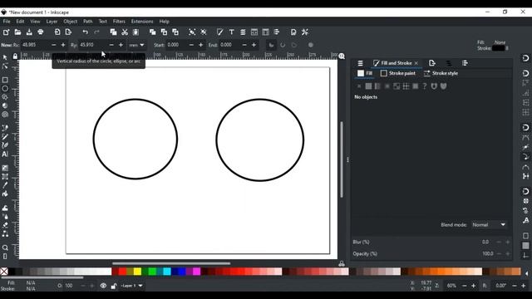Open Text and Font dialog icon
This screenshot has height=299, width=532.
pyautogui.click(x=231, y=32)
